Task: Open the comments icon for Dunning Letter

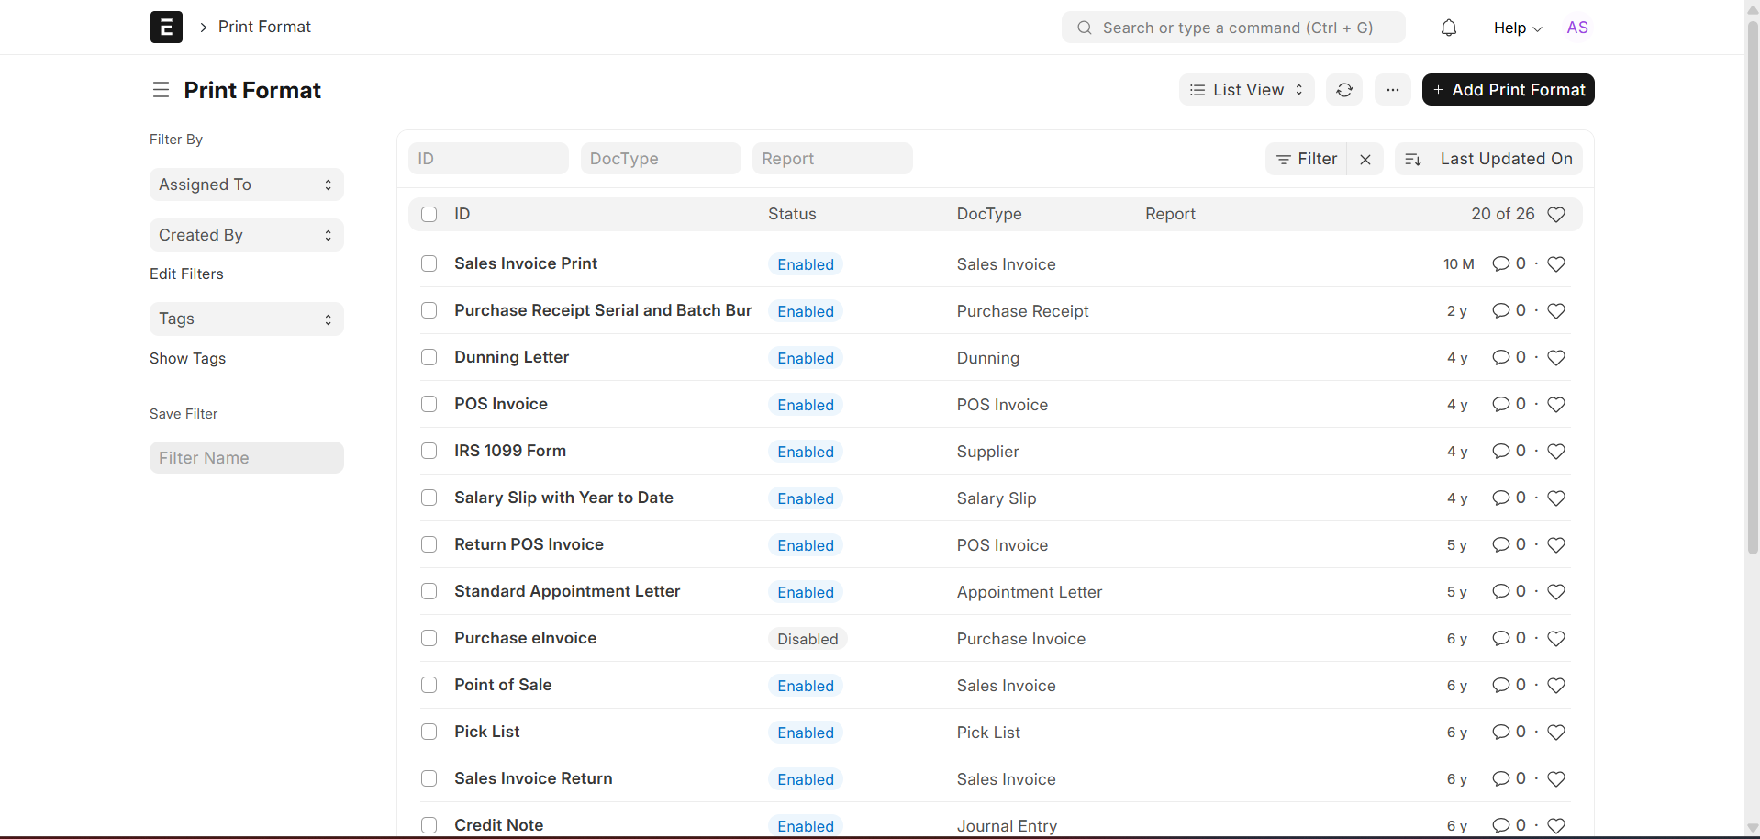Action: coord(1500,357)
